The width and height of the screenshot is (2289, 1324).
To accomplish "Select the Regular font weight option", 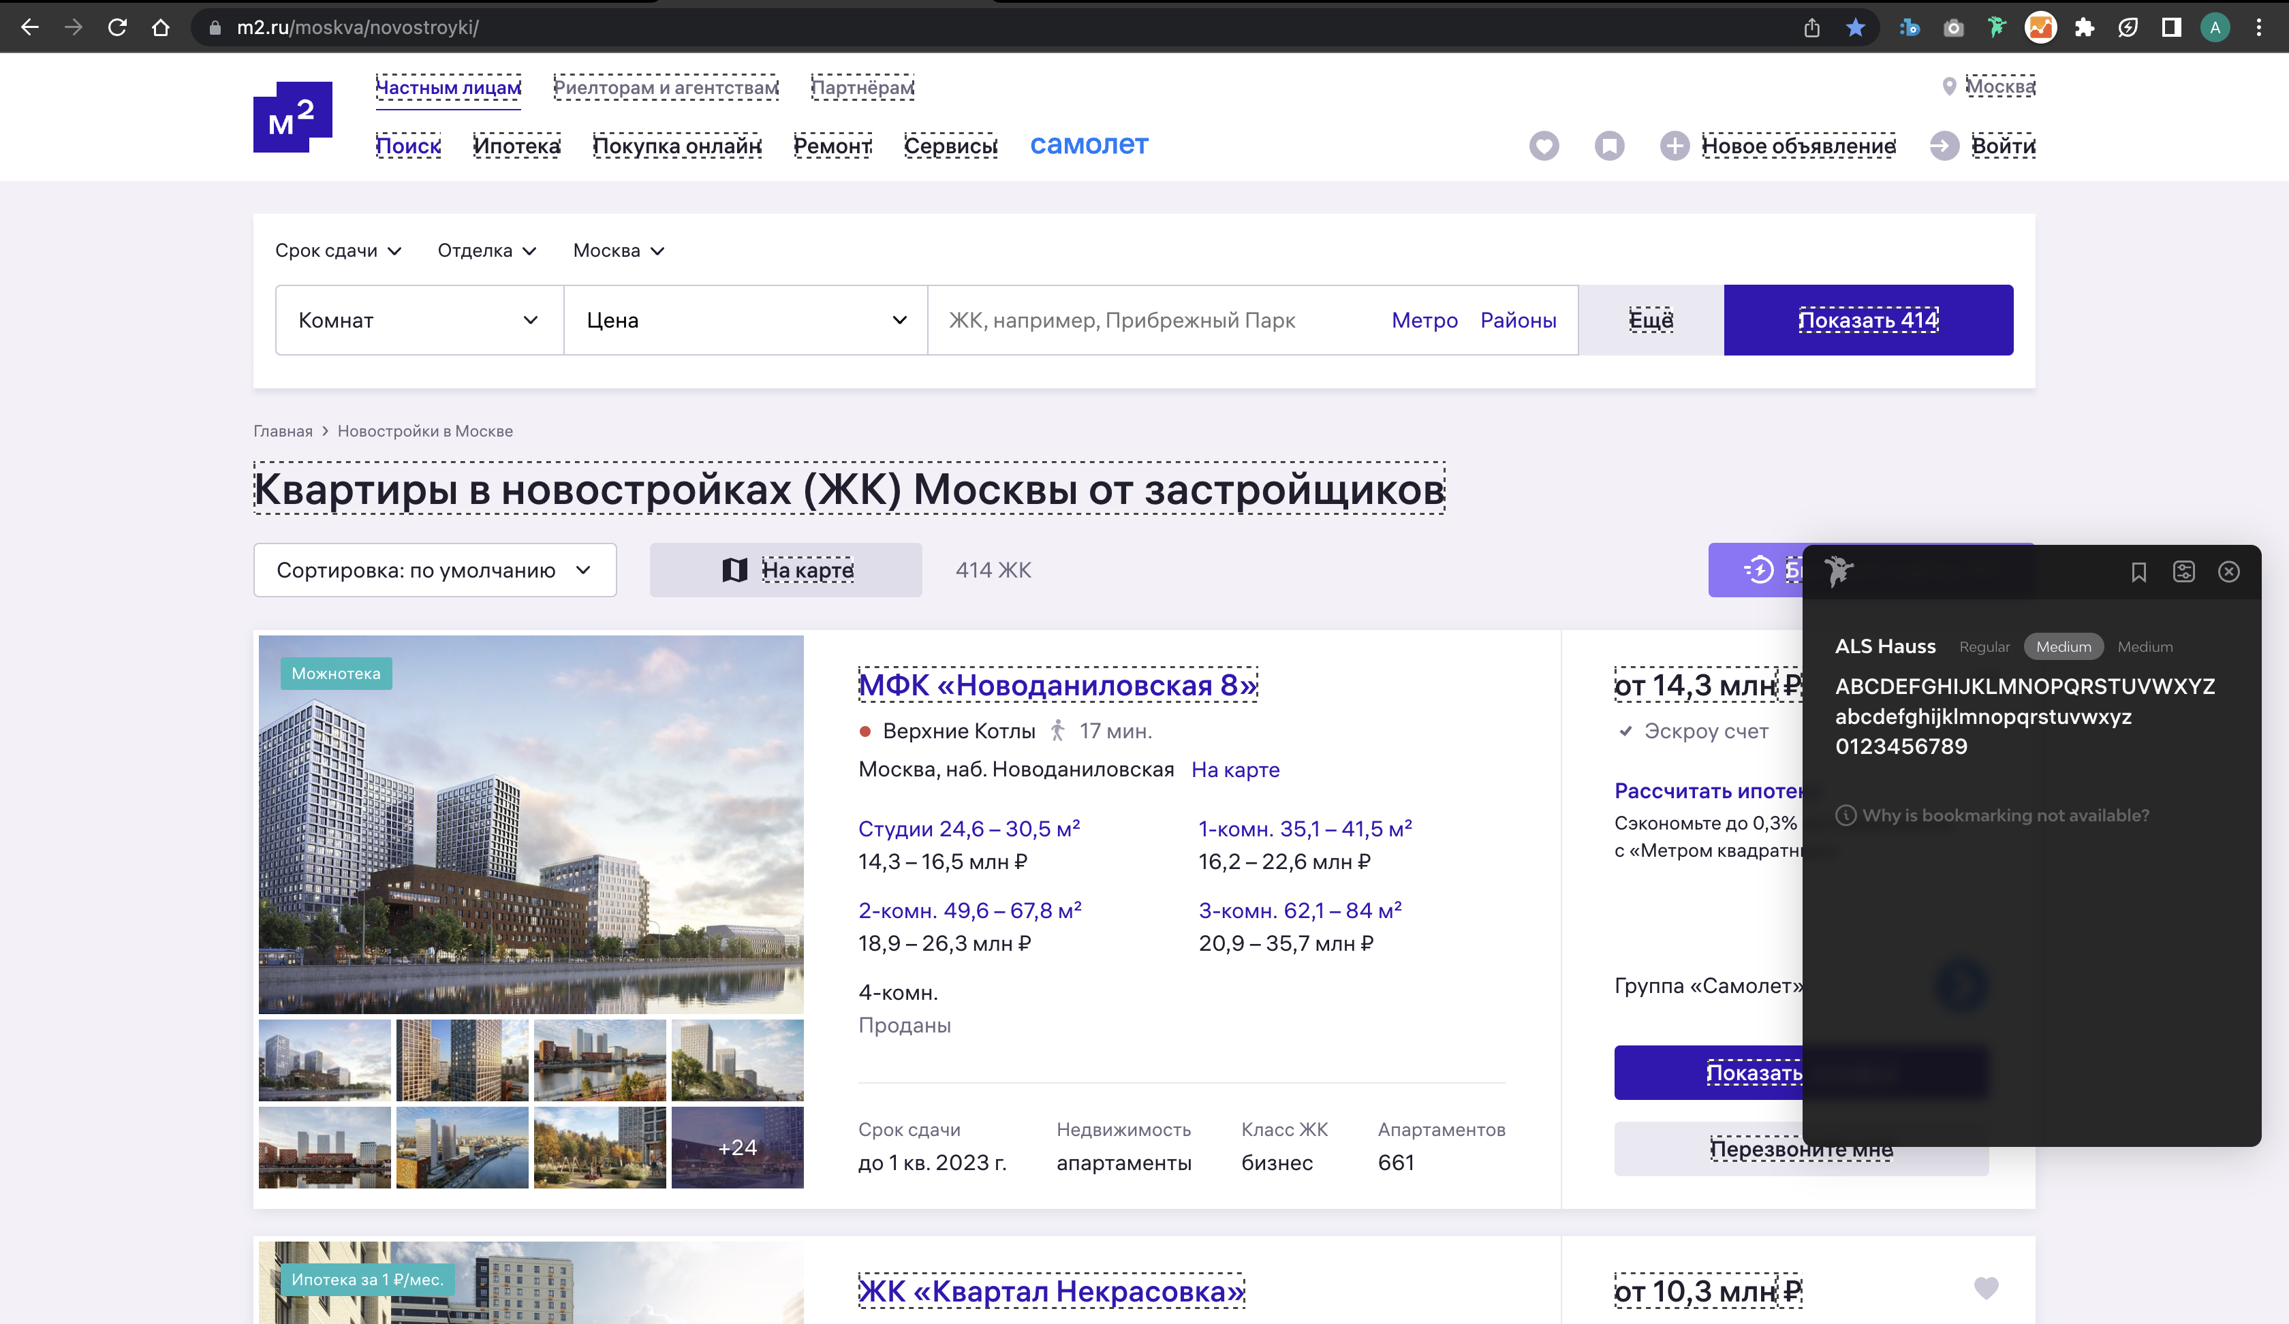I will click(x=1984, y=646).
